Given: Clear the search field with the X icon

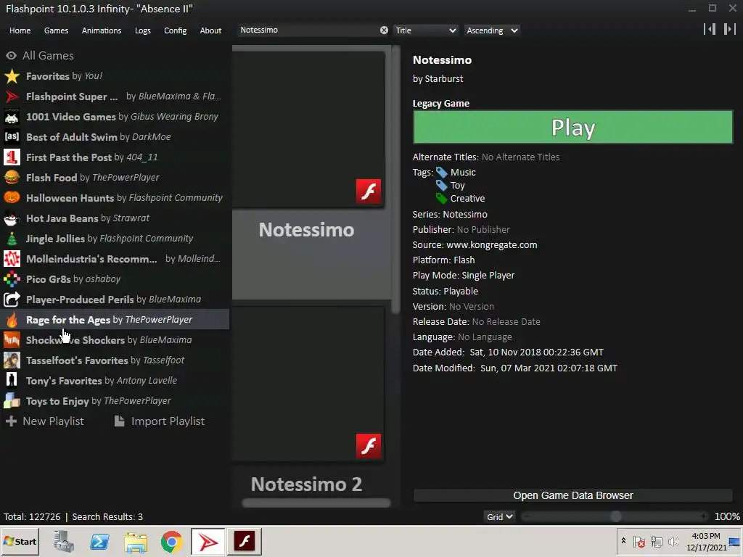Looking at the screenshot, I should point(384,30).
